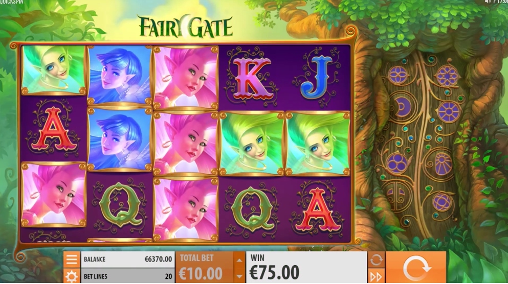The height and width of the screenshot is (284, 508).
Task: Decrease total bet with down arrow
Action: click(239, 276)
